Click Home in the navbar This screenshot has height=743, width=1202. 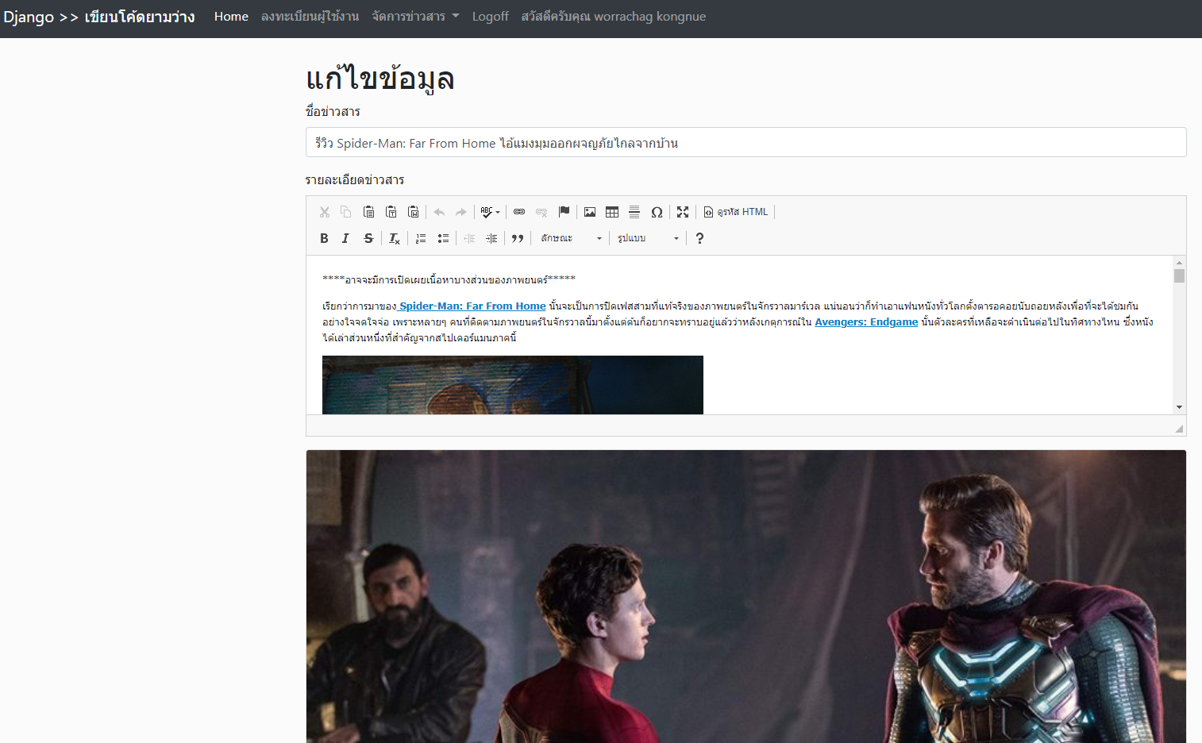pyautogui.click(x=231, y=17)
